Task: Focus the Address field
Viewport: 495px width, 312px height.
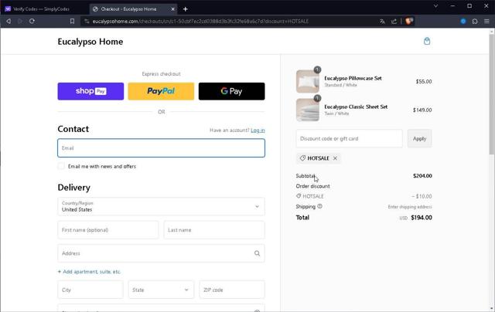Action: point(161,253)
